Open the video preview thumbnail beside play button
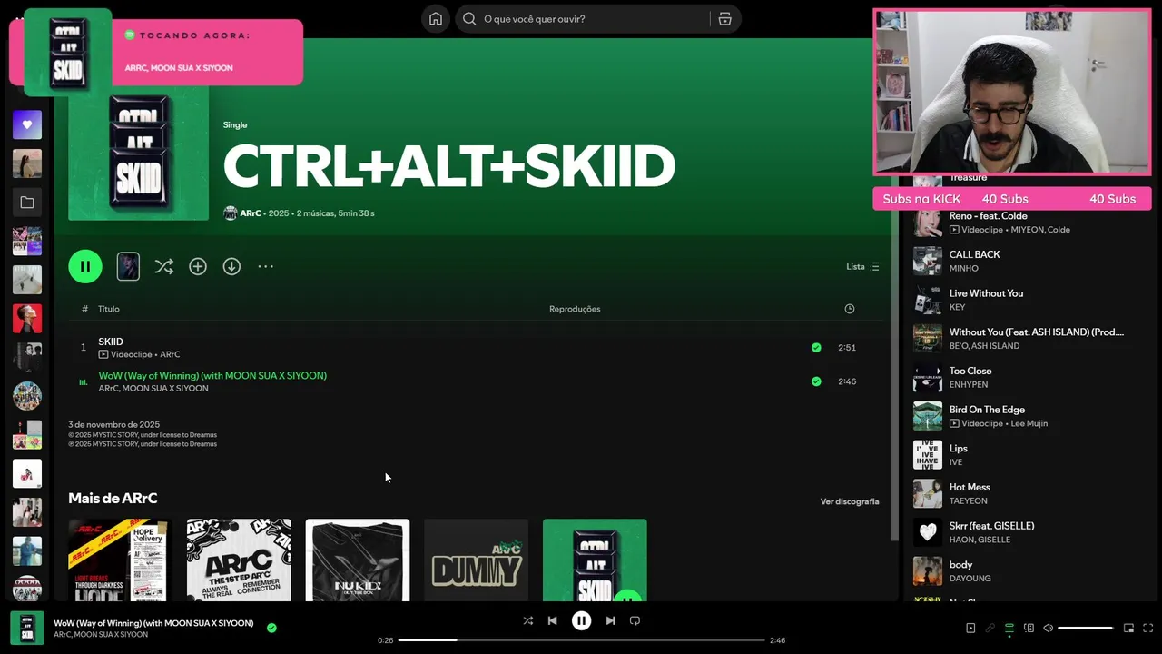The width and height of the screenshot is (1162, 654). [128, 266]
